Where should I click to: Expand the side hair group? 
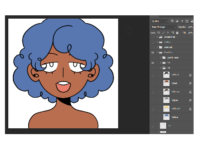[157, 47]
